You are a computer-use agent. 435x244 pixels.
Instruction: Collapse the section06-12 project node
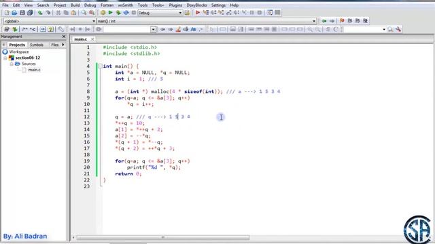(x=5, y=58)
